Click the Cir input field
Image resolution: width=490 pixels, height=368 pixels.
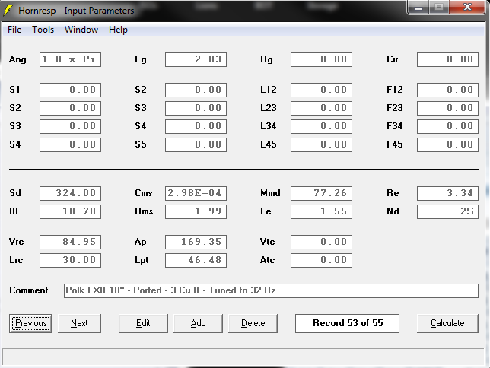coord(447,59)
